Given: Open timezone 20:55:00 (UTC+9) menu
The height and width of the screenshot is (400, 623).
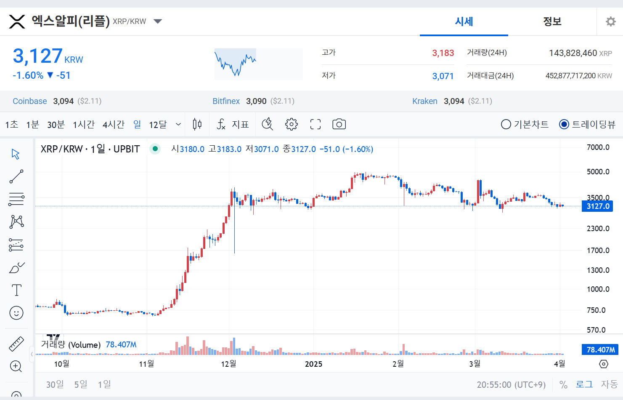Looking at the screenshot, I should coord(511,385).
